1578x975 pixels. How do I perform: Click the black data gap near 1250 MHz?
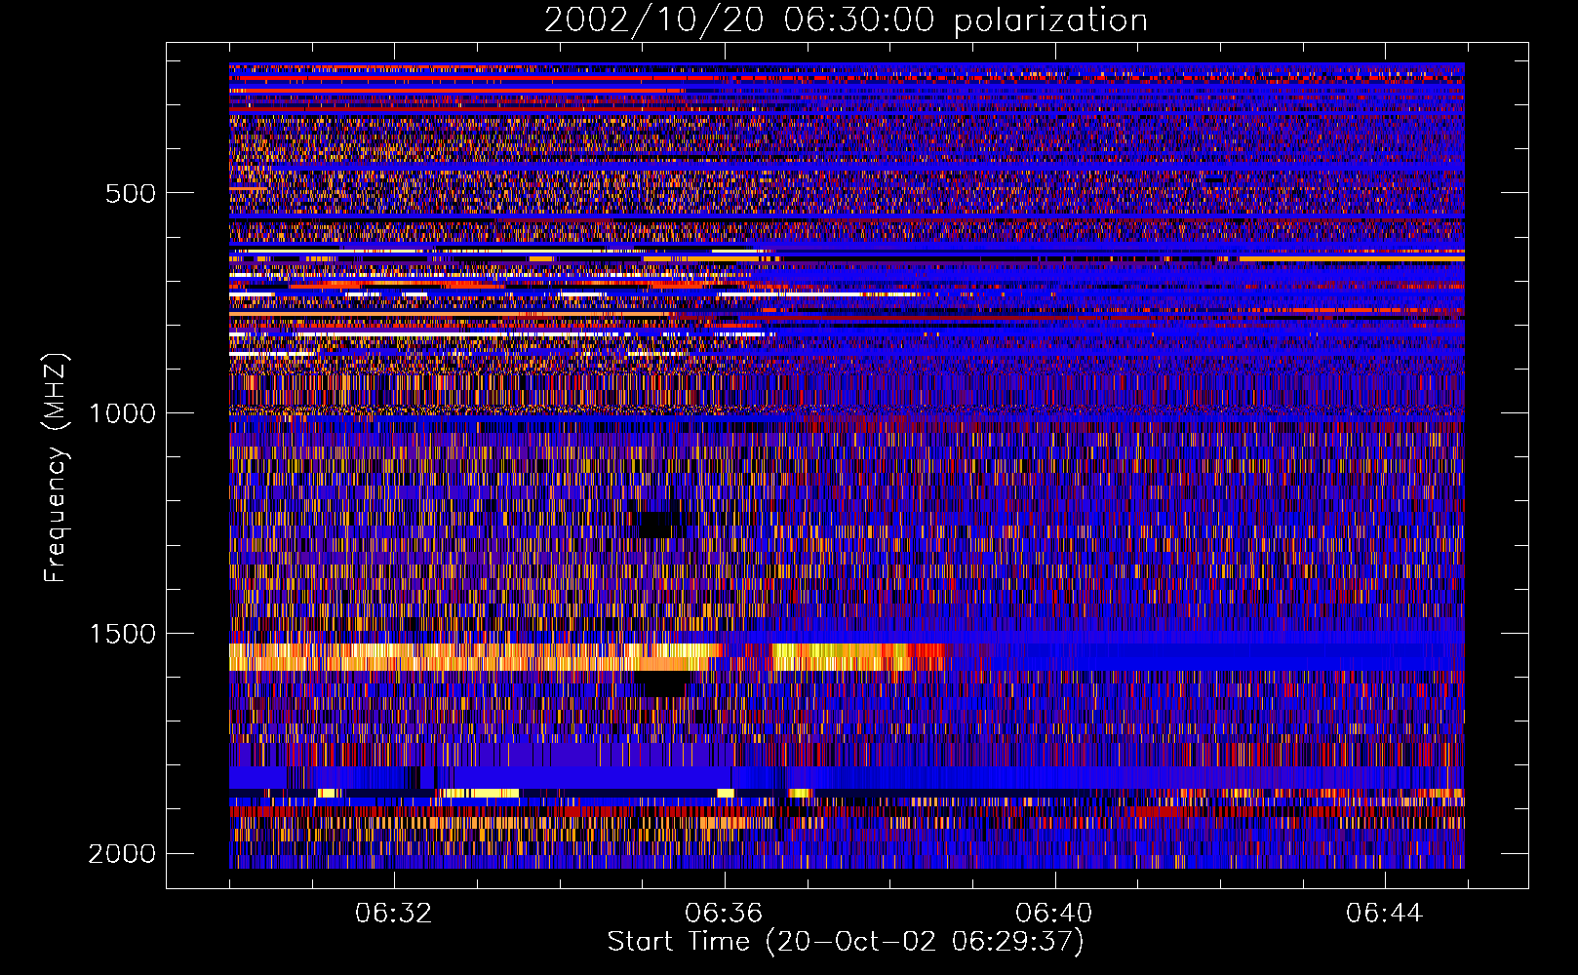662,525
